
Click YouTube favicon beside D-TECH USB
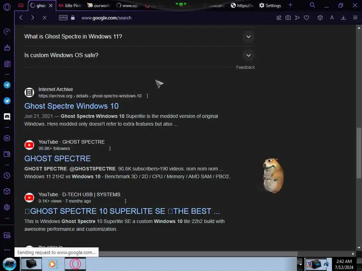(x=29, y=198)
